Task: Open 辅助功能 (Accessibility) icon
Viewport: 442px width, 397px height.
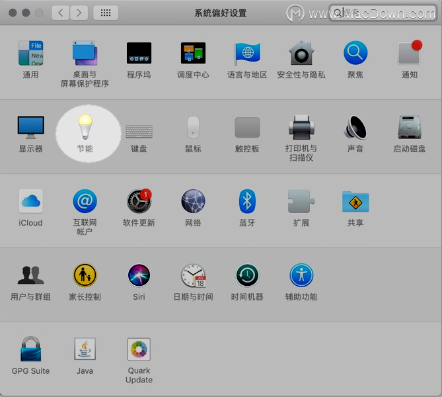Action: [301, 275]
